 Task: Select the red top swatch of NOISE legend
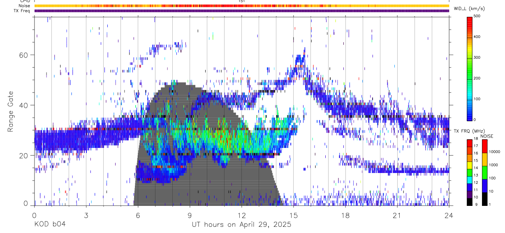pyautogui.click(x=484, y=146)
